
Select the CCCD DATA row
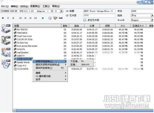coord(22,69)
